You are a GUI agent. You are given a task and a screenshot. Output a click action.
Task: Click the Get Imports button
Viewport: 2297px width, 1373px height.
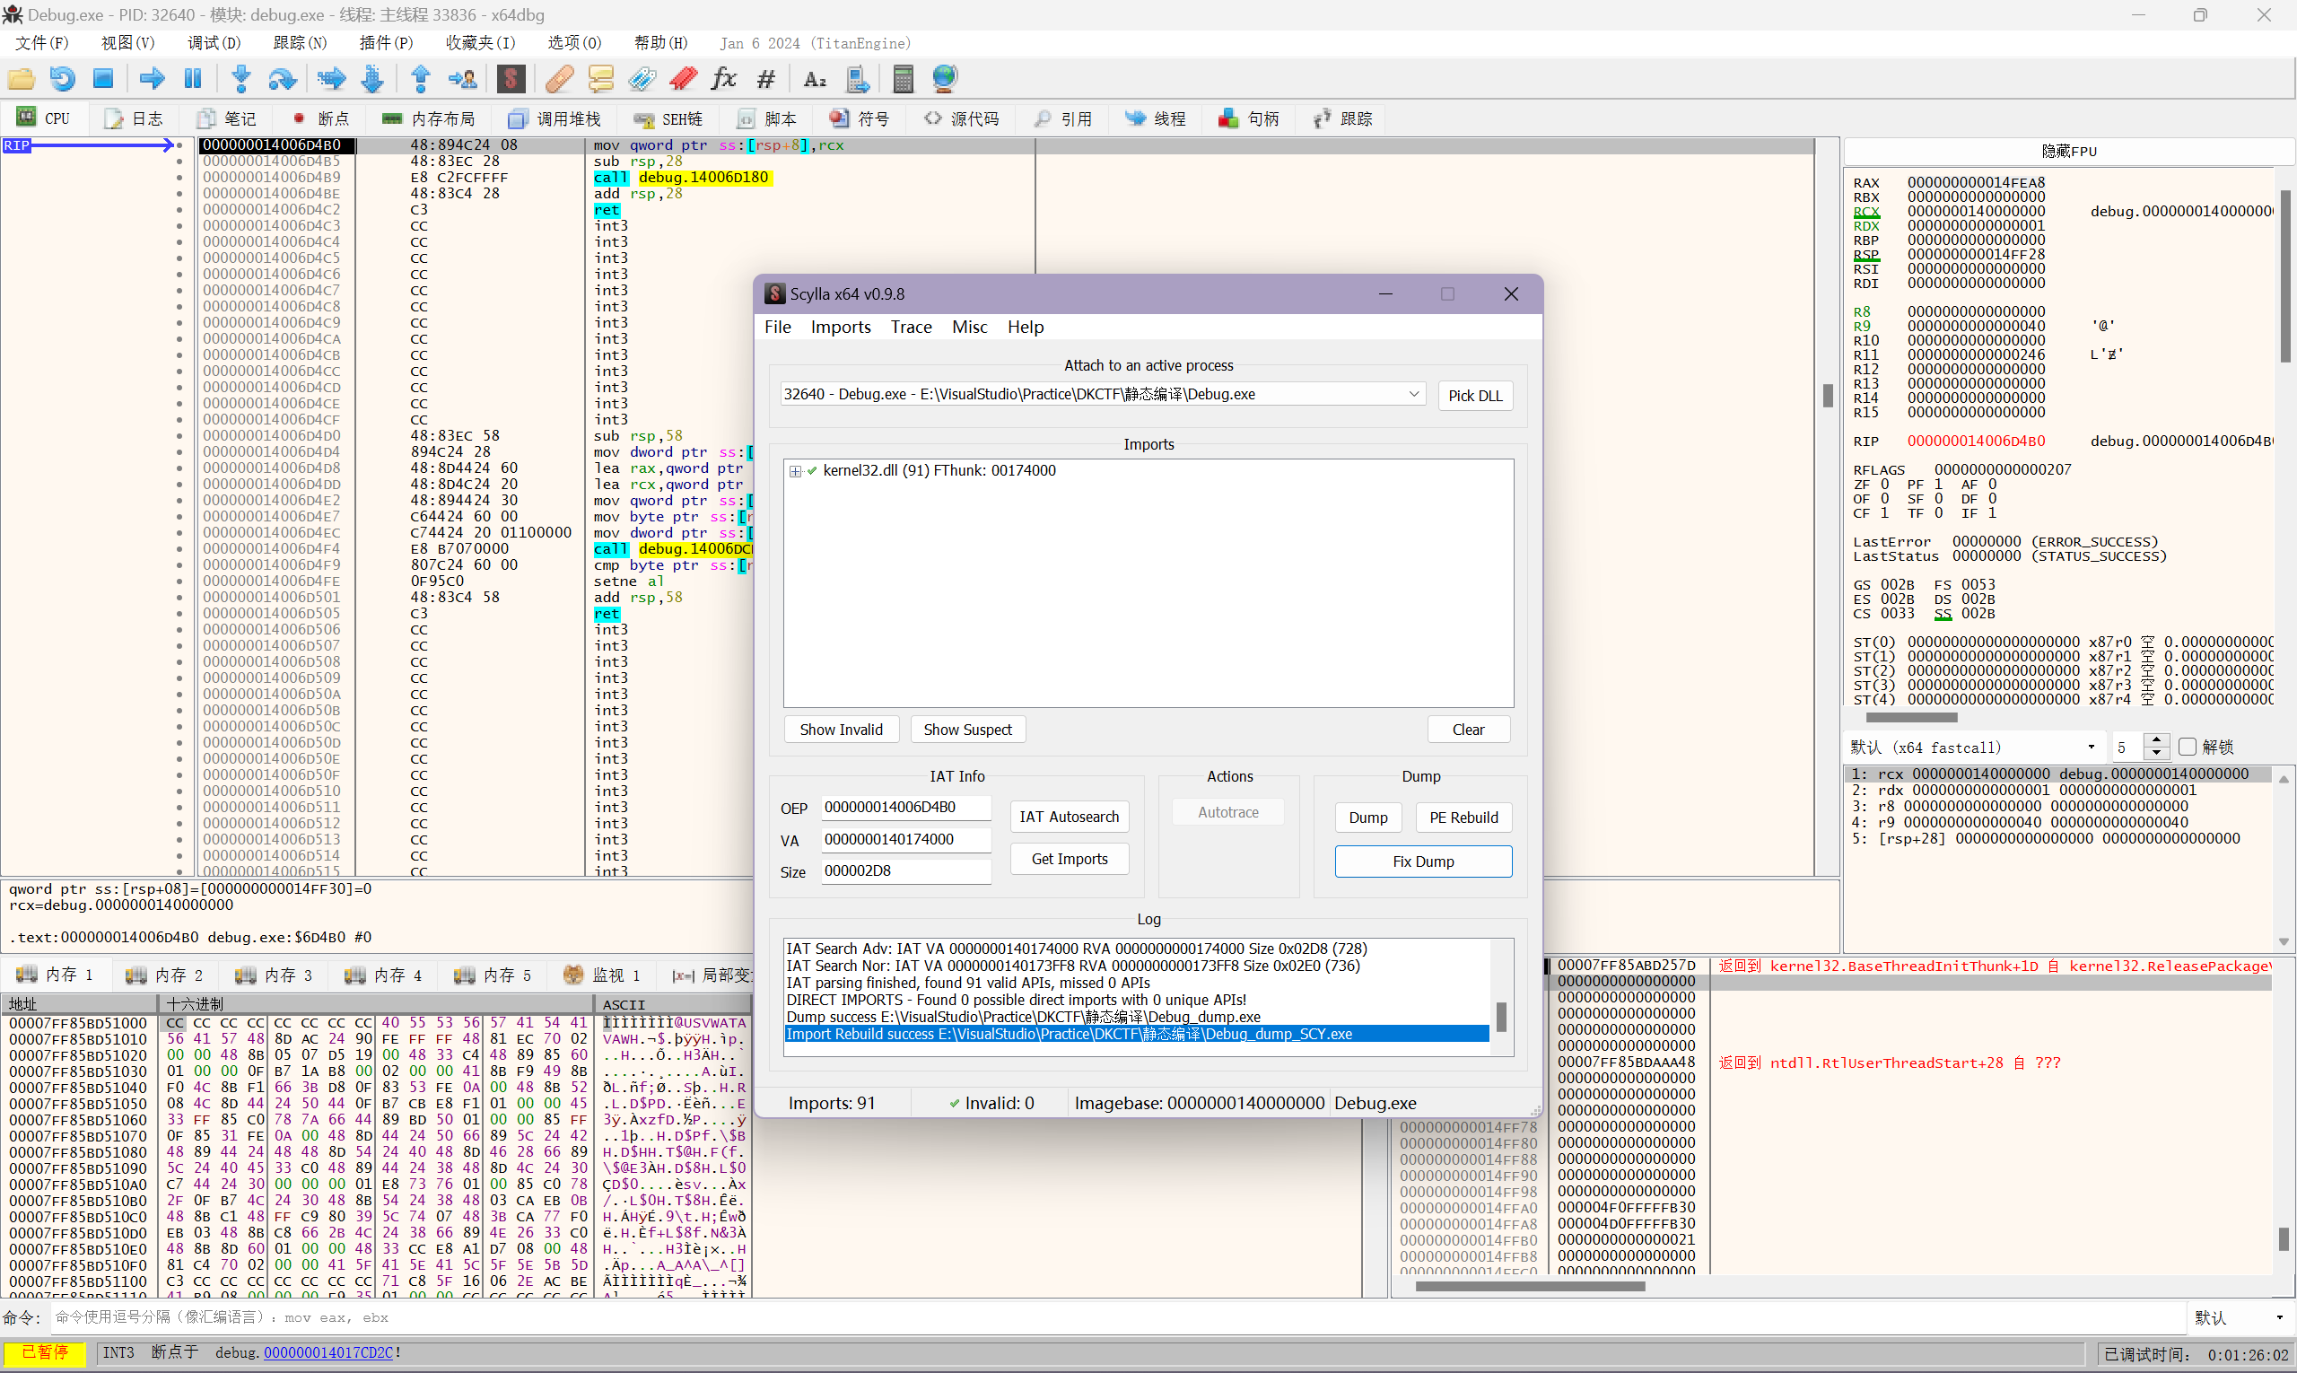pyautogui.click(x=1070, y=859)
